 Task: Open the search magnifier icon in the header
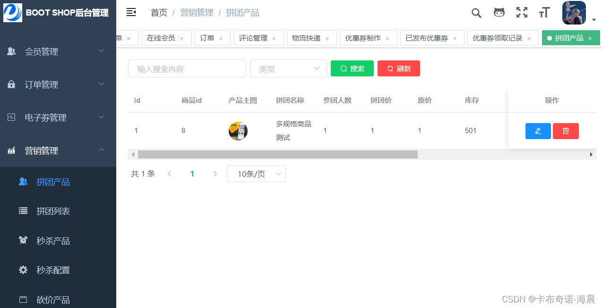pyautogui.click(x=476, y=13)
